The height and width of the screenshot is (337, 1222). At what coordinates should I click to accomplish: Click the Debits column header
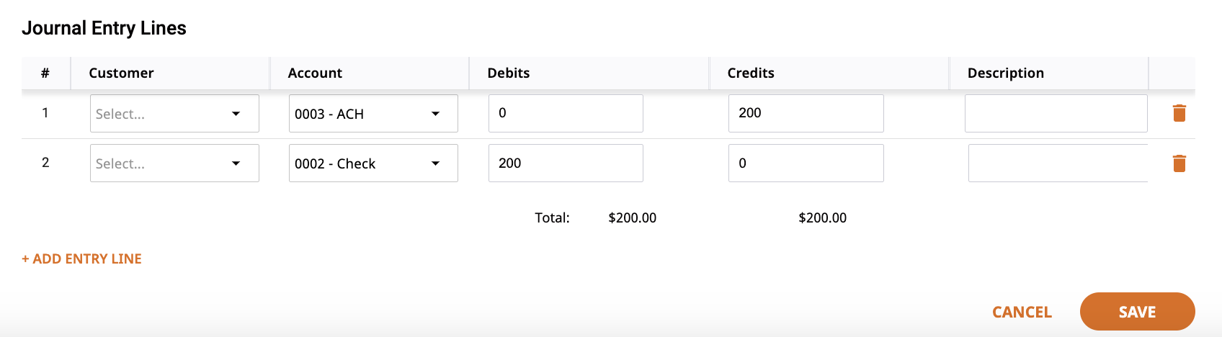click(508, 73)
